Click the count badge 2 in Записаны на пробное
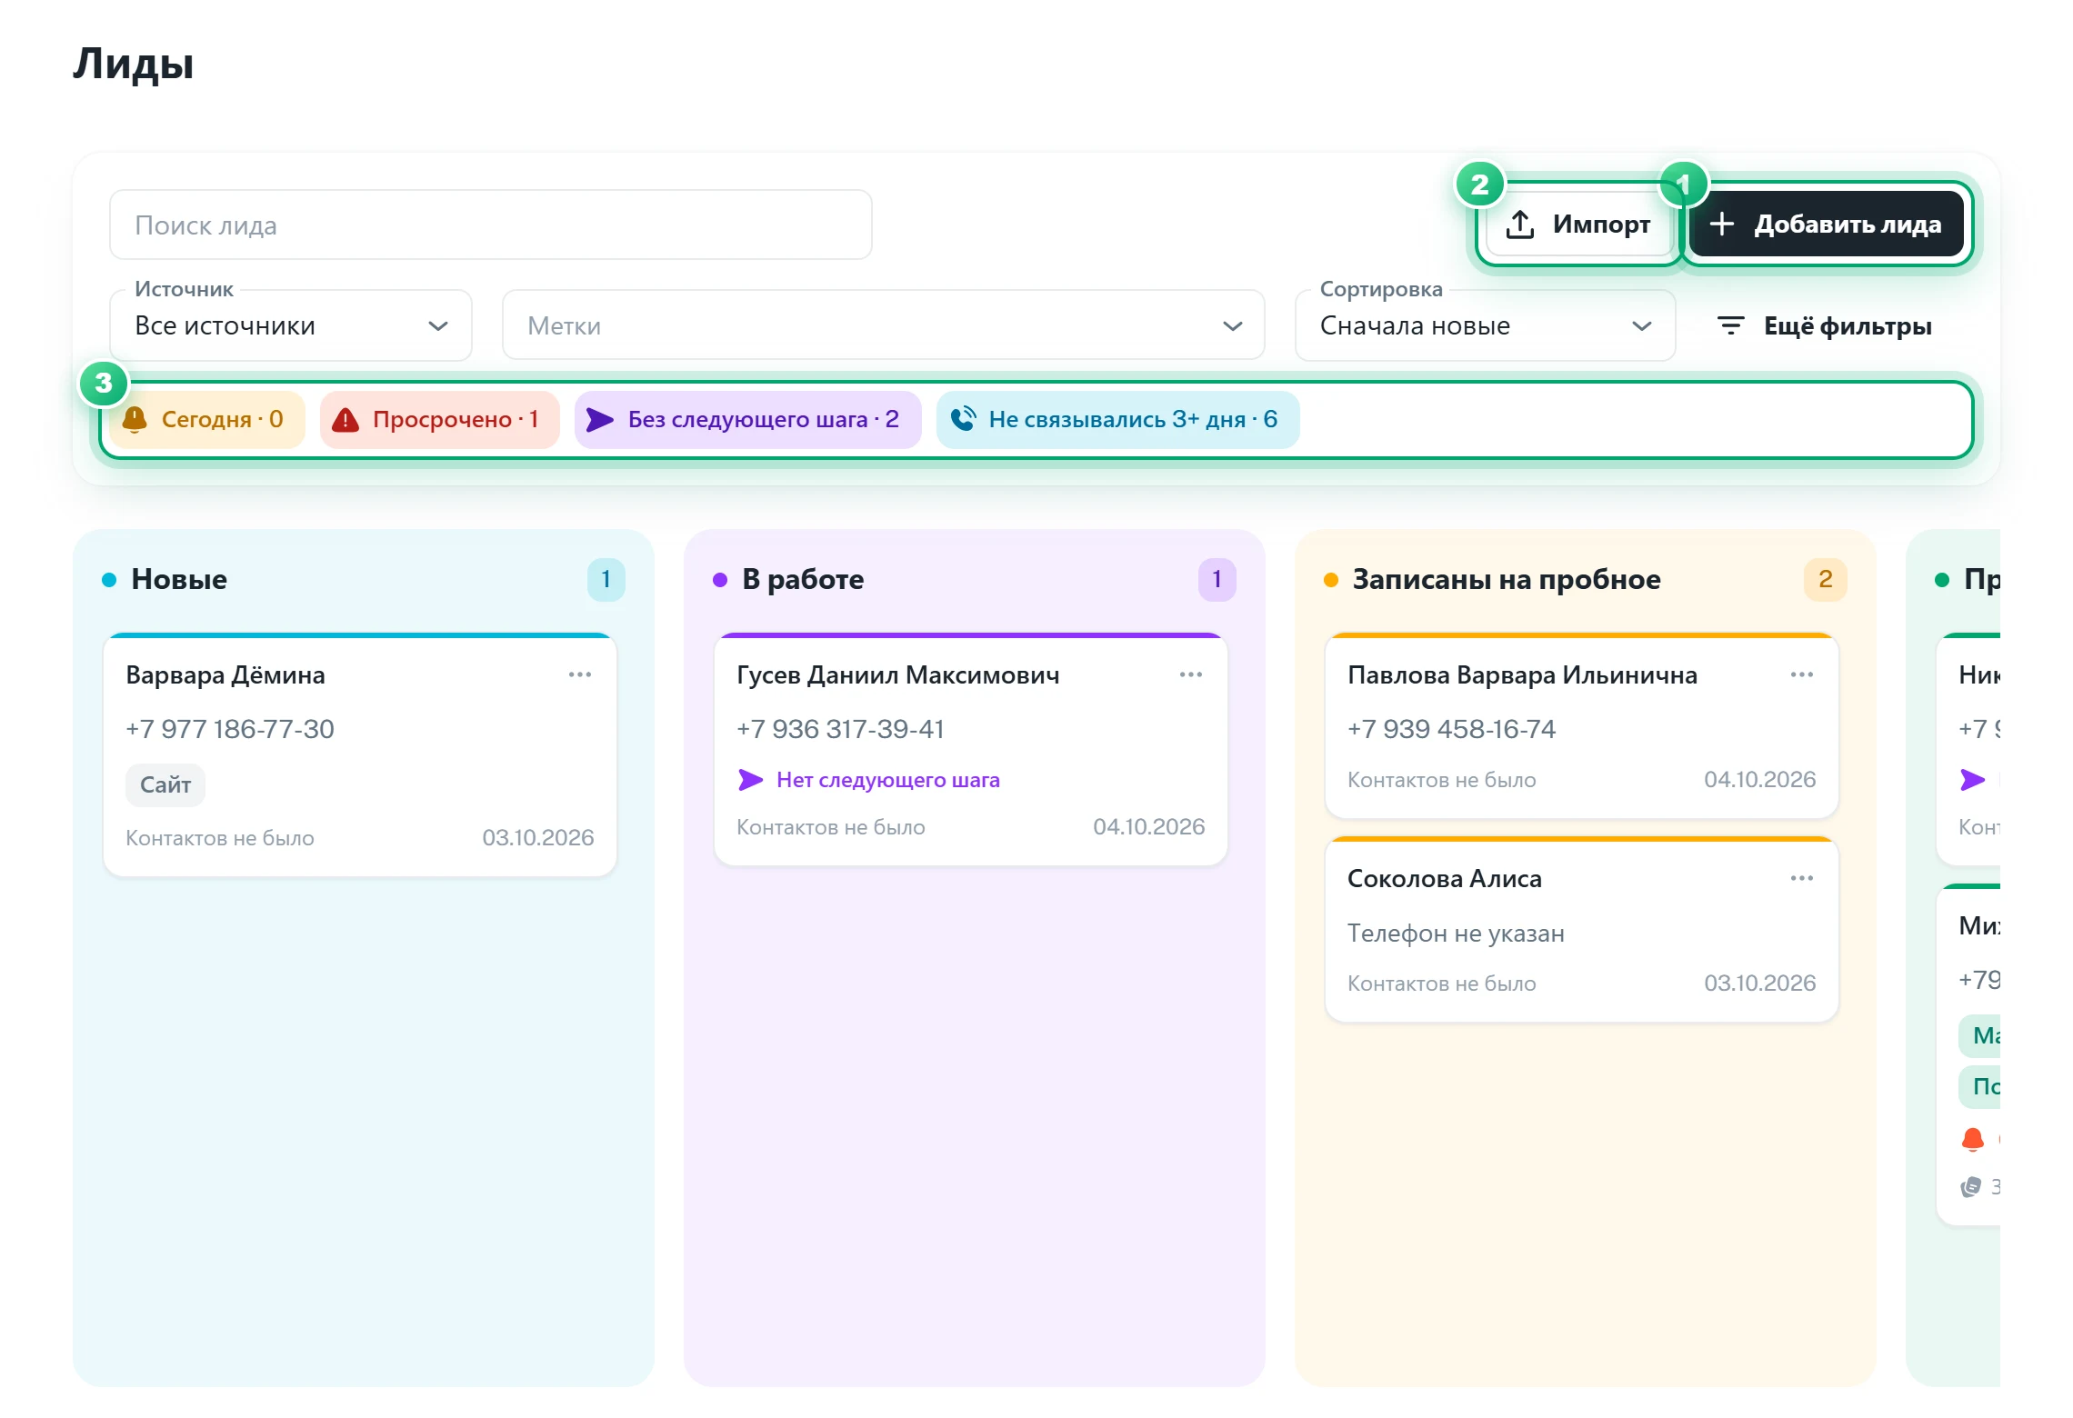The height and width of the screenshot is (1418, 2073). [1825, 579]
